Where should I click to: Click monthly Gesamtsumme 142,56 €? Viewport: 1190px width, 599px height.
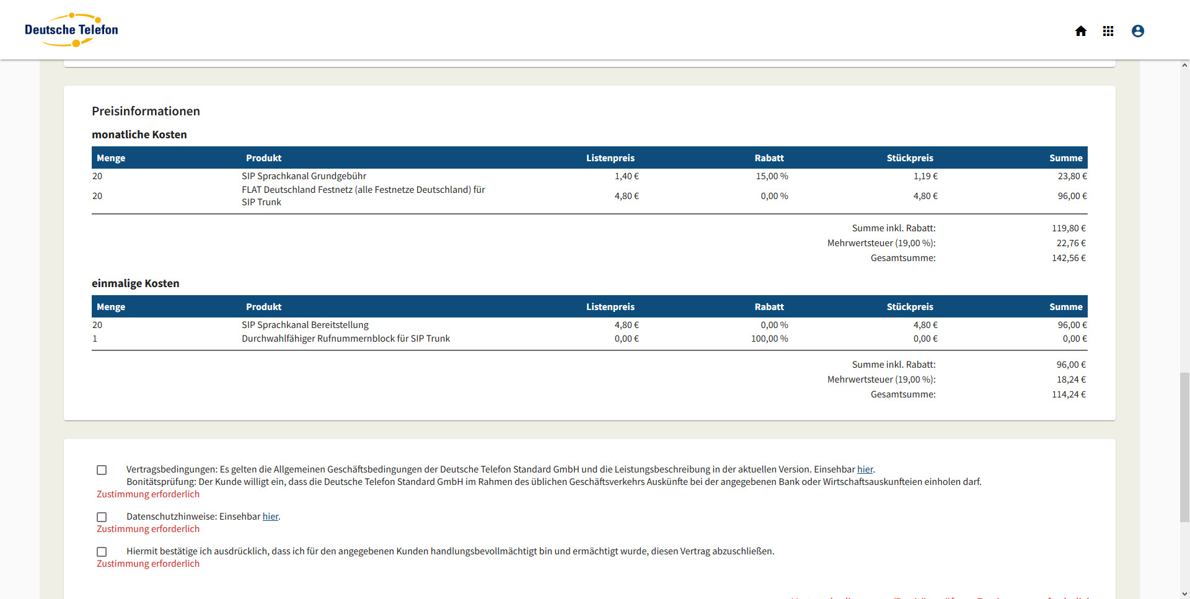(x=1069, y=258)
